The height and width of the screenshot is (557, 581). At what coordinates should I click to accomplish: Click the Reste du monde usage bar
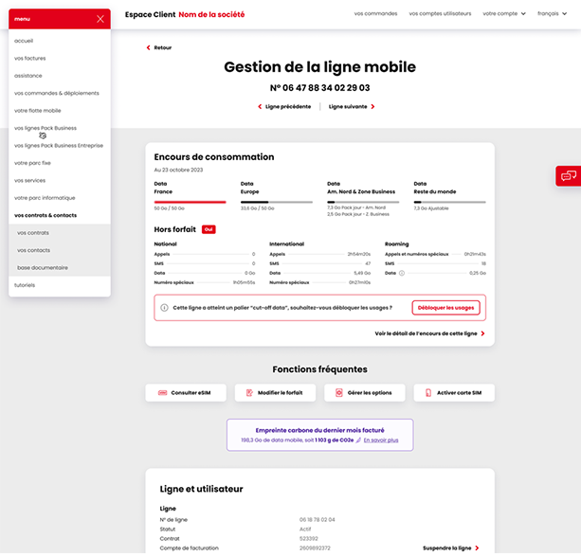[x=449, y=202]
